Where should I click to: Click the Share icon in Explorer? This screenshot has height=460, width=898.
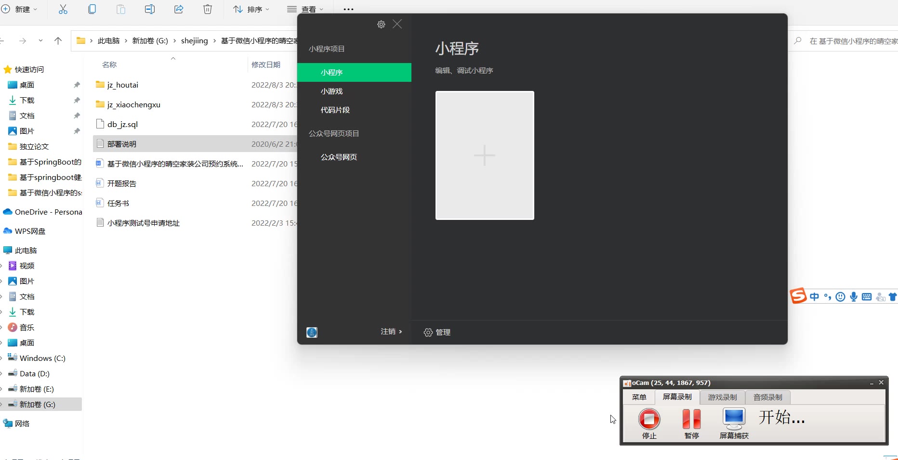click(179, 9)
